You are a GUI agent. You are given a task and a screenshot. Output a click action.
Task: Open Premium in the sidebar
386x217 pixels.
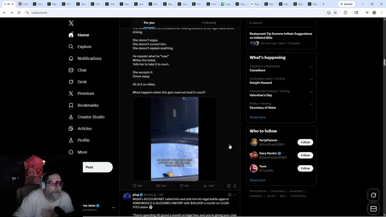81,93
